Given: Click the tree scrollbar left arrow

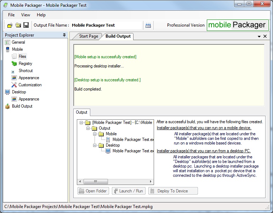Looking at the screenshot, I should click(x=80, y=181).
